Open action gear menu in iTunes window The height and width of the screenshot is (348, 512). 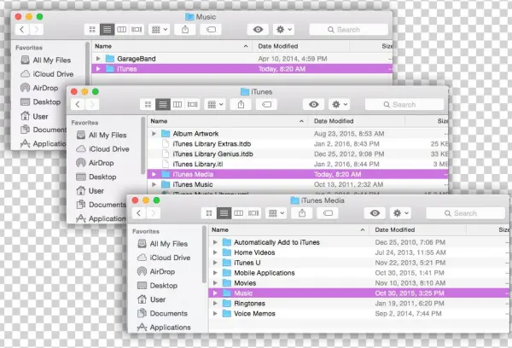(340, 104)
